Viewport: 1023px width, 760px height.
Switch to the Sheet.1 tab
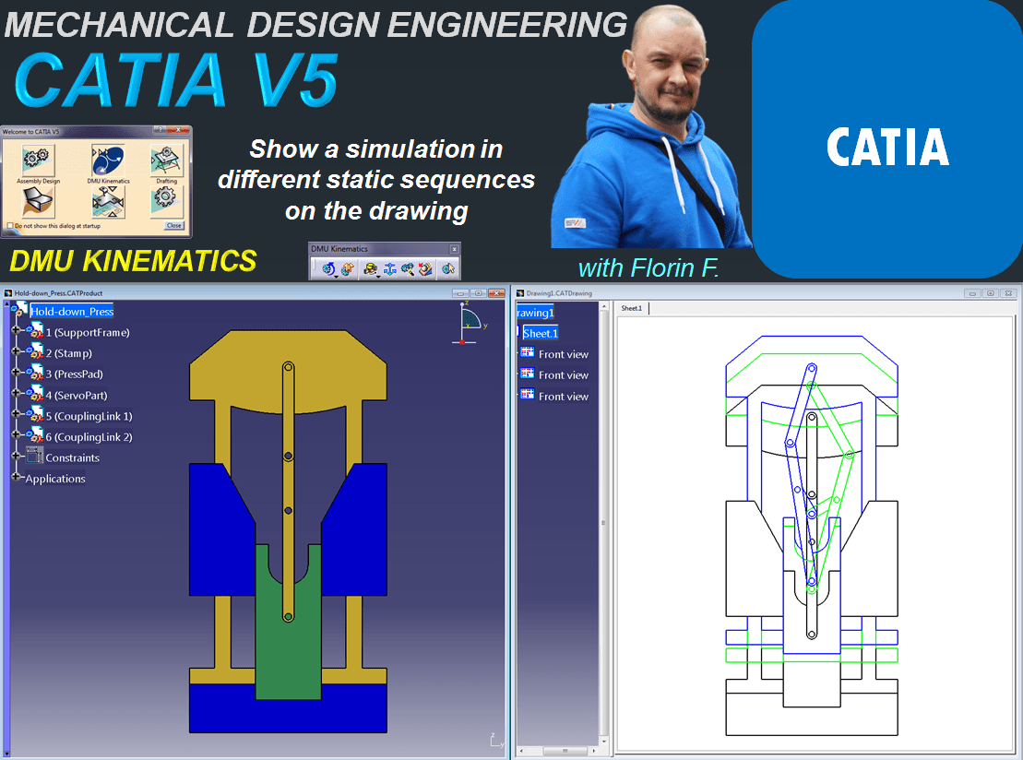pos(632,308)
